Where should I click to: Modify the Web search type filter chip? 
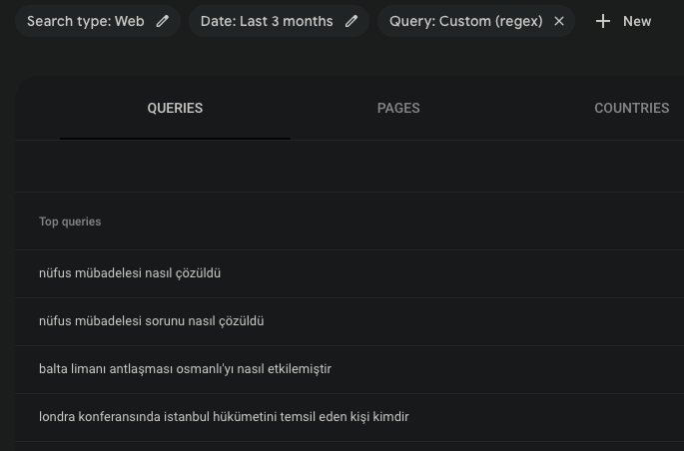(98, 21)
